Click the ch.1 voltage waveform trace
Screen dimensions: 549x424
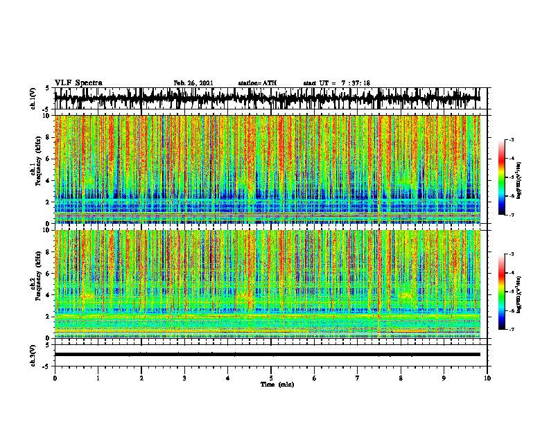tap(267, 98)
